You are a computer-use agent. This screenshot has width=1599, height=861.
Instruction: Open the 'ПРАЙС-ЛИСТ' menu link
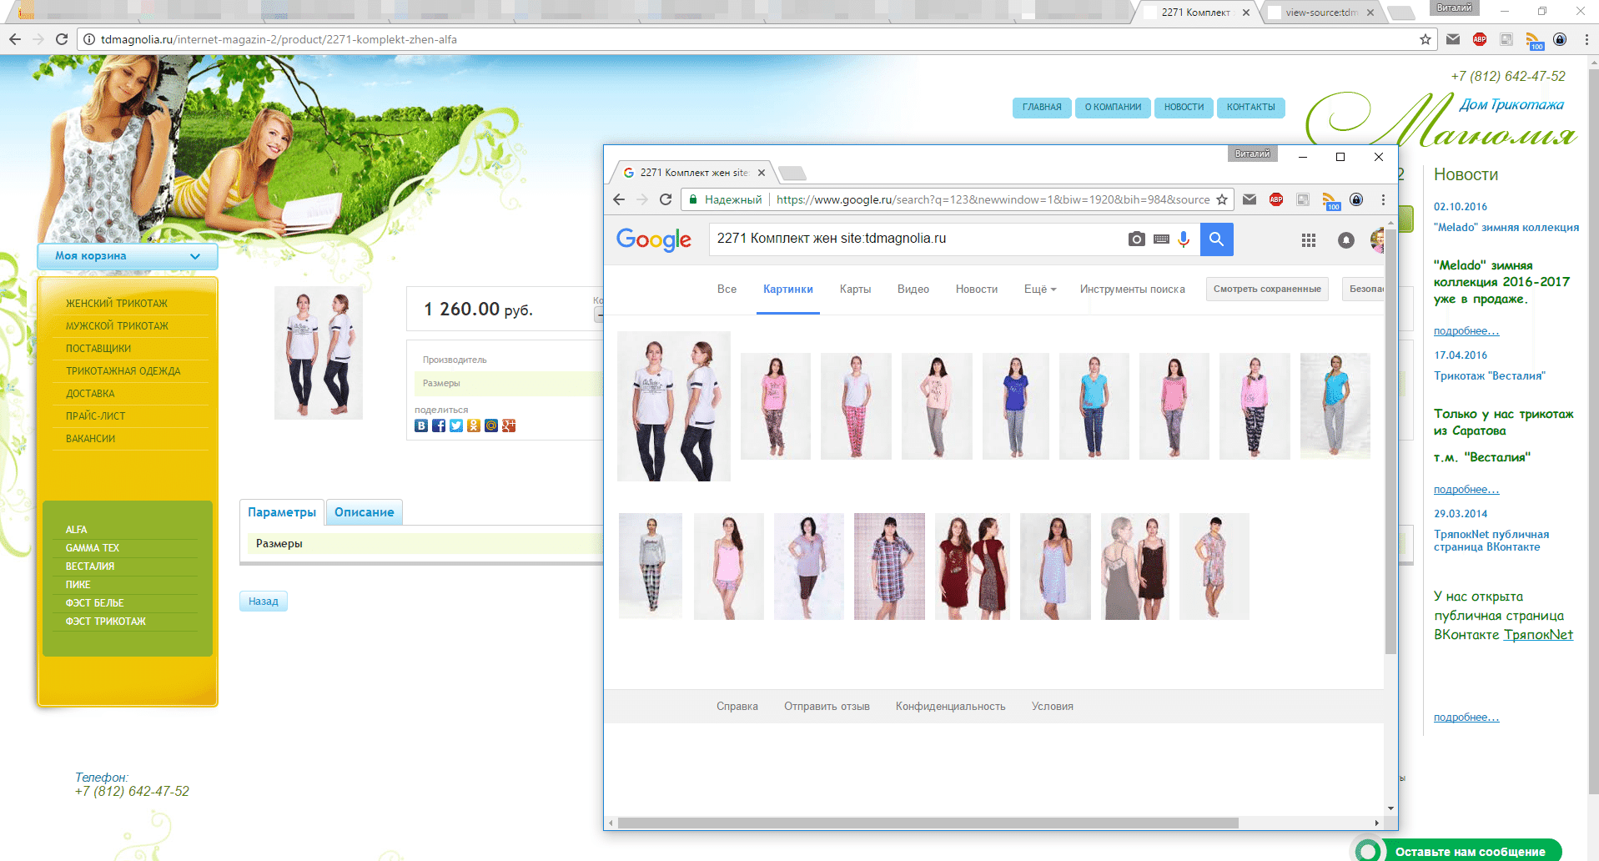[96, 416]
